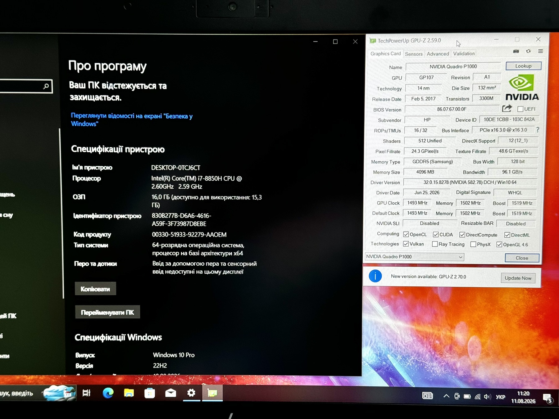Screen dimensions: 559x419
Task: Click the Update Now button
Action: pyautogui.click(x=518, y=278)
